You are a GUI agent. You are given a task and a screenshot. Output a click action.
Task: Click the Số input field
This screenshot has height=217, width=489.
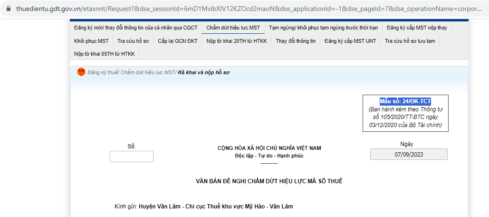click(131, 157)
